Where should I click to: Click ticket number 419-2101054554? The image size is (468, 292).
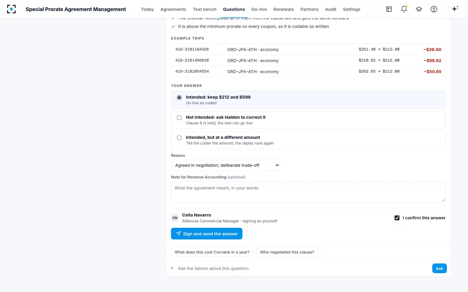(x=192, y=71)
